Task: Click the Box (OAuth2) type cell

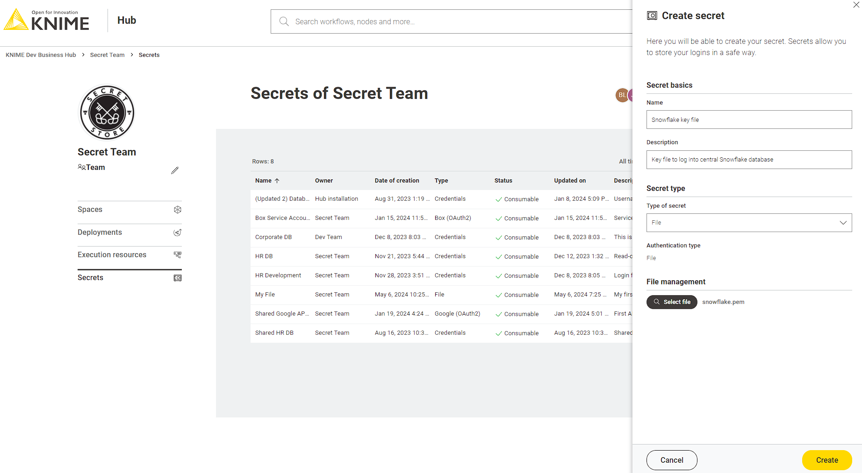Action: coord(453,218)
